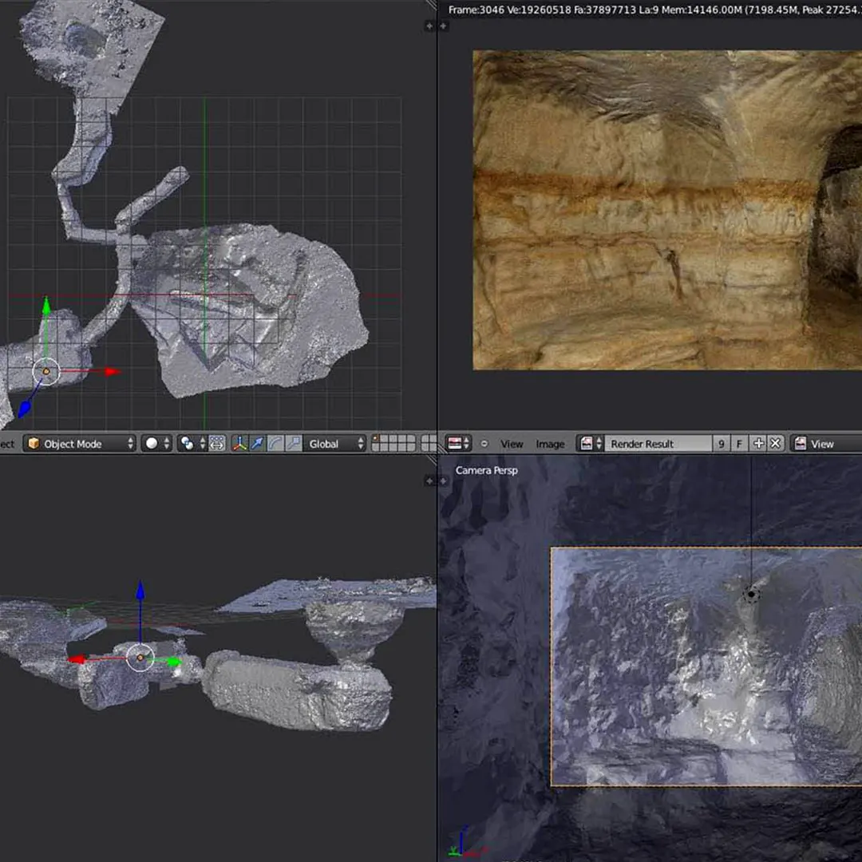Open the Global transform orientation dropdown
Image resolution: width=862 pixels, height=862 pixels.
pos(335,444)
